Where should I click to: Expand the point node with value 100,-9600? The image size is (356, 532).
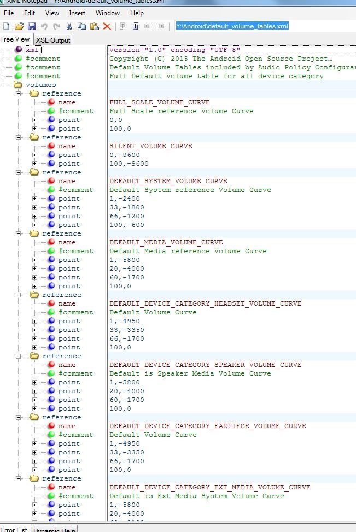[34, 163]
